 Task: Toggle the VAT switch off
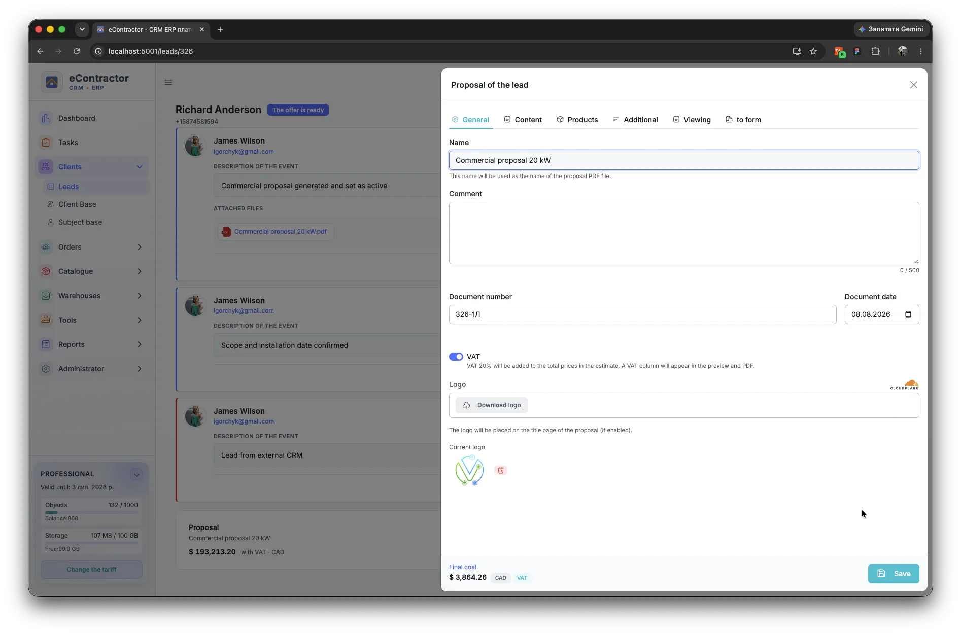[456, 357]
